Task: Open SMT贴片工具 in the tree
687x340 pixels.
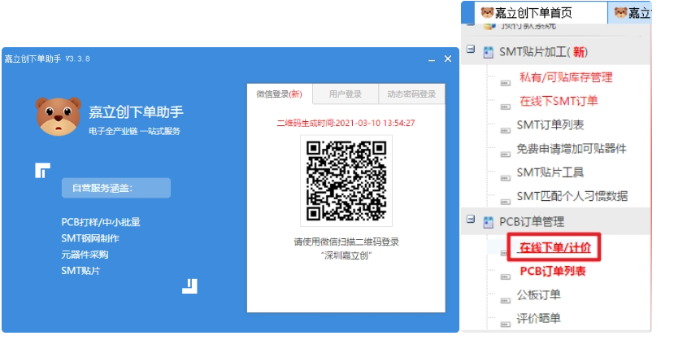Action: pos(550,172)
